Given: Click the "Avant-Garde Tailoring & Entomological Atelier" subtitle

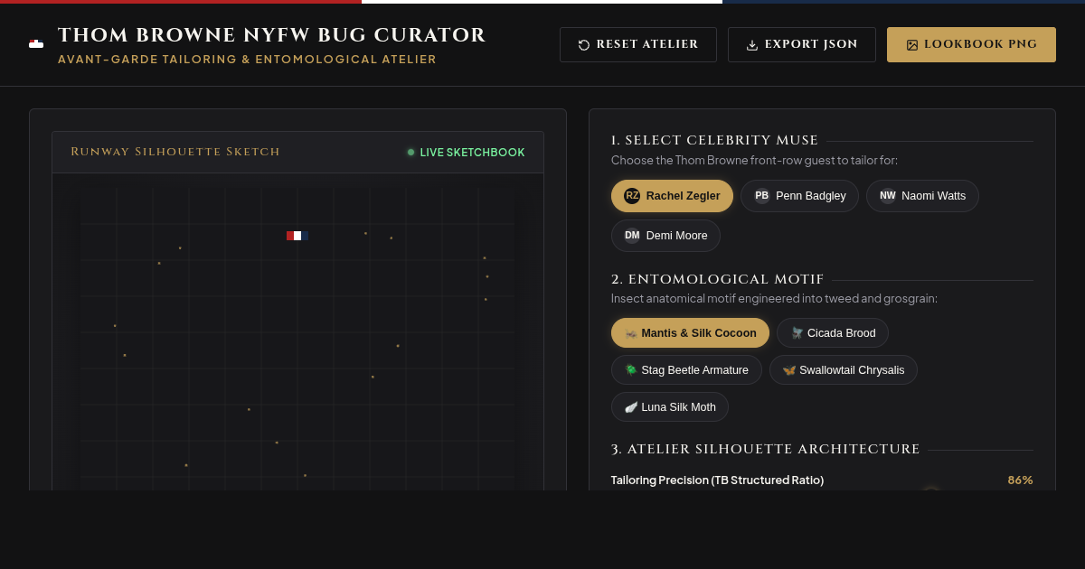Looking at the screenshot, I should [247, 60].
